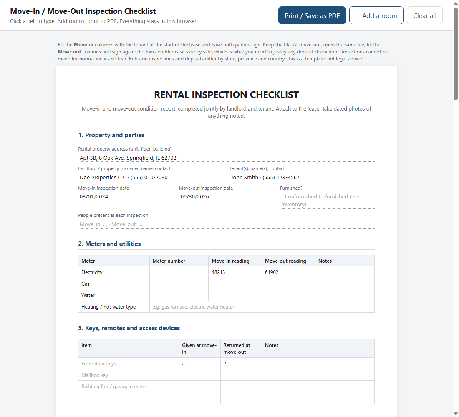Click the Water move-in reading cell
Viewport: 459px width, 417px height.
coord(235,295)
